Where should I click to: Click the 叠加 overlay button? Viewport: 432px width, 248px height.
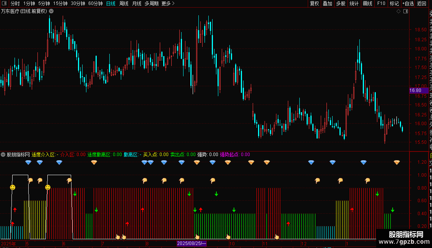tap(328, 3)
